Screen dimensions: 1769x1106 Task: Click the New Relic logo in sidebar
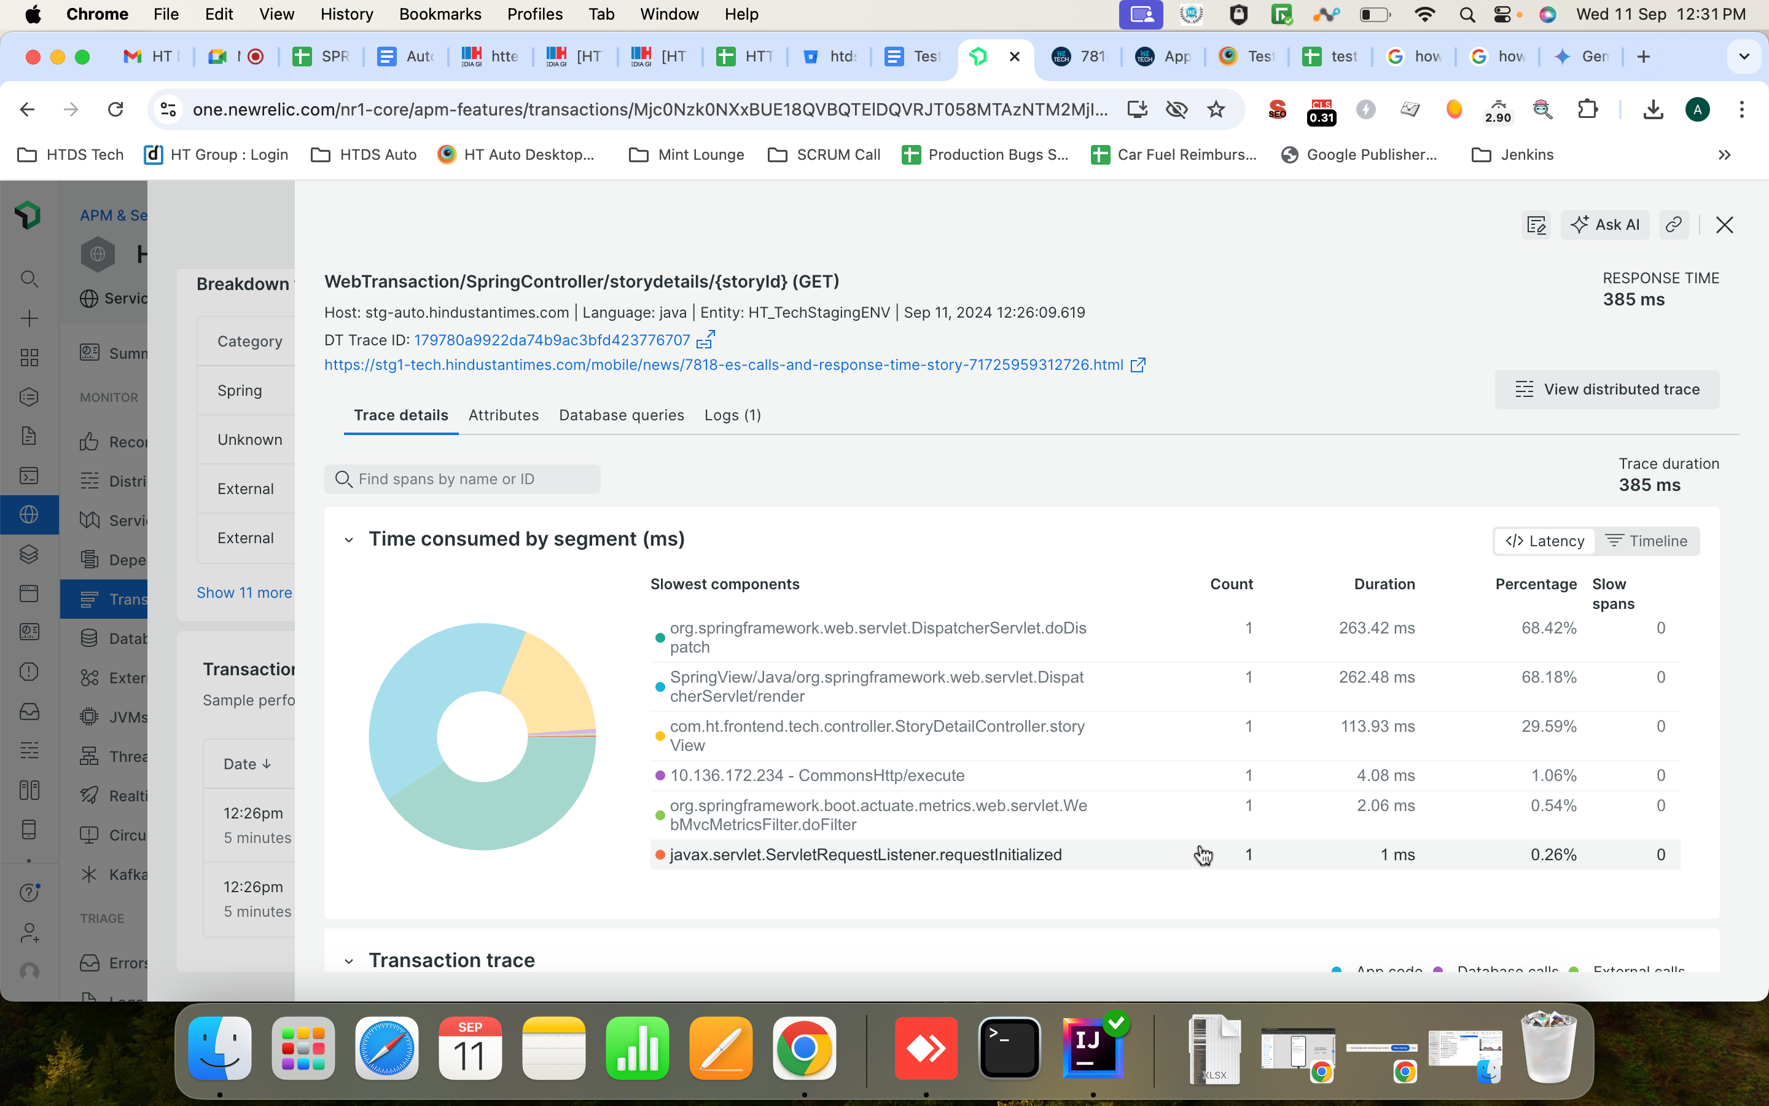click(28, 215)
